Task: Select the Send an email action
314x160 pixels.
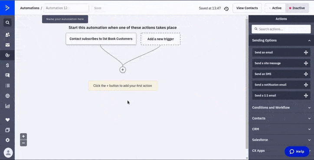Action: point(281,52)
